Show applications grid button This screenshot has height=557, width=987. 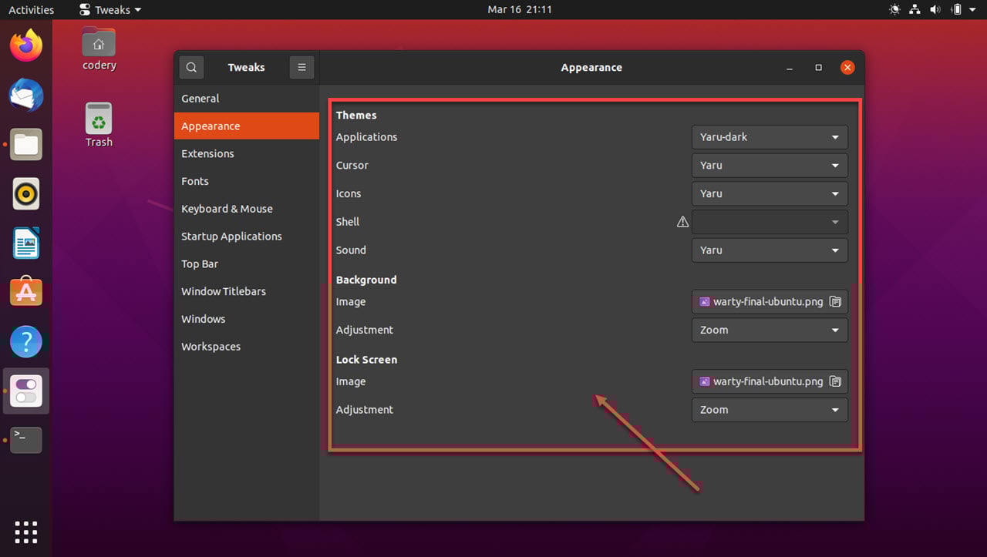pos(26,532)
